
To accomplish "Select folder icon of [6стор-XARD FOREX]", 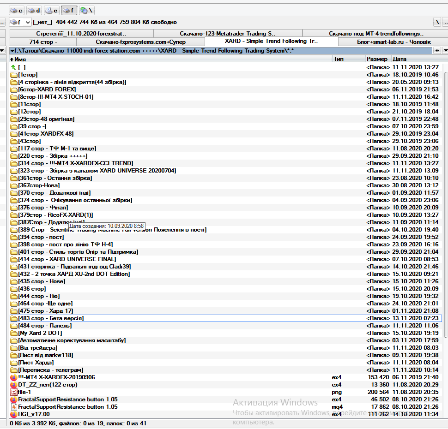I will (x=14, y=89).
